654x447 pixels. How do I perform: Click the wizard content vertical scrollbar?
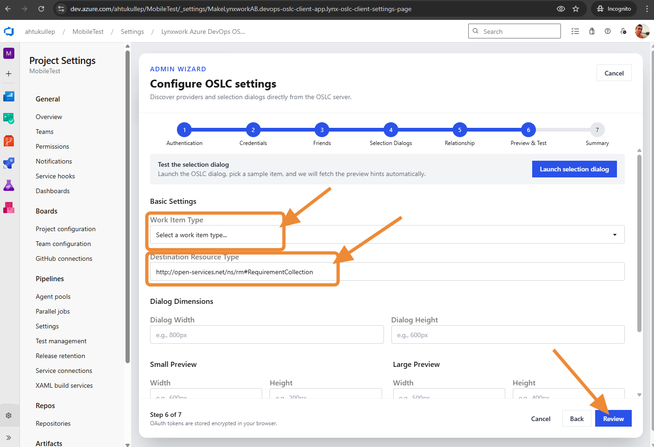coord(639,243)
